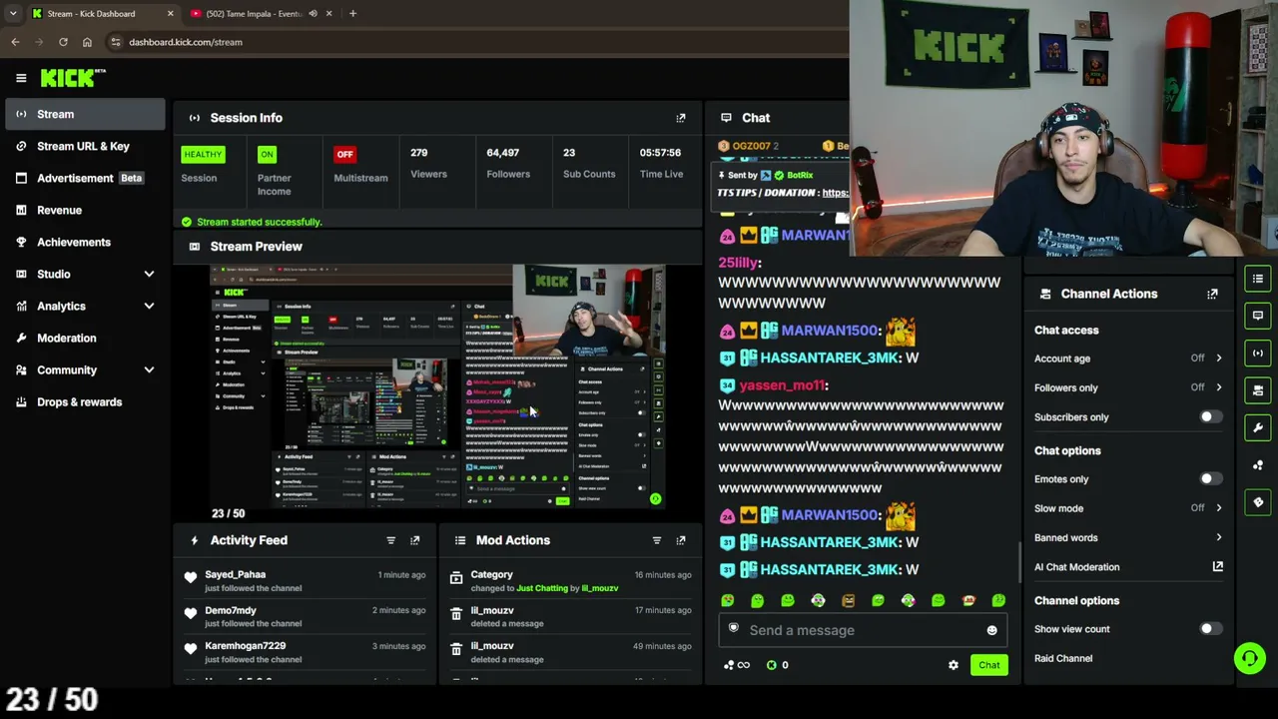Screen dimensions: 1278x719
Task: Filter the Mod Actions list
Action: (x=656, y=540)
